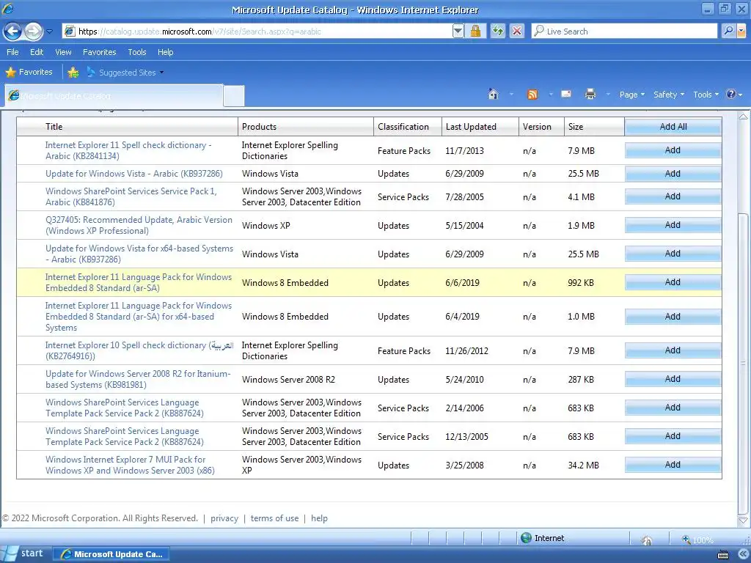Image resolution: width=751 pixels, height=563 pixels.
Task: Open Windows SharePoint Services Service Pack 1 link
Action: [131, 196]
